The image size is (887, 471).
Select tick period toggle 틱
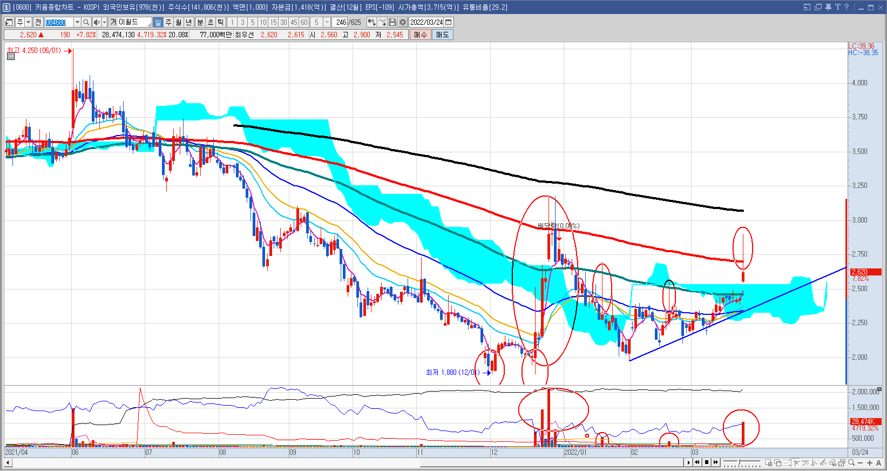(220, 22)
